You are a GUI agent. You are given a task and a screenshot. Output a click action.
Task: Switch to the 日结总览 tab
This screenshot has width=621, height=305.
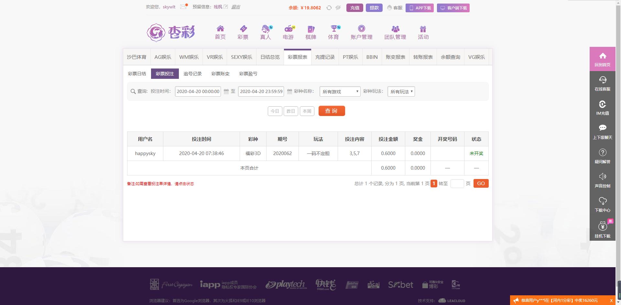(x=270, y=57)
